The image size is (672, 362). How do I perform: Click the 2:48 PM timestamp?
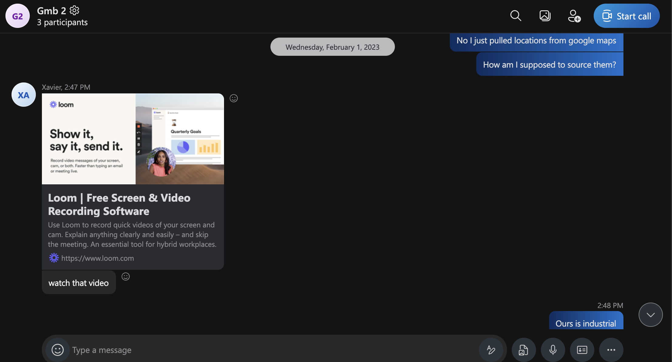tap(610, 306)
